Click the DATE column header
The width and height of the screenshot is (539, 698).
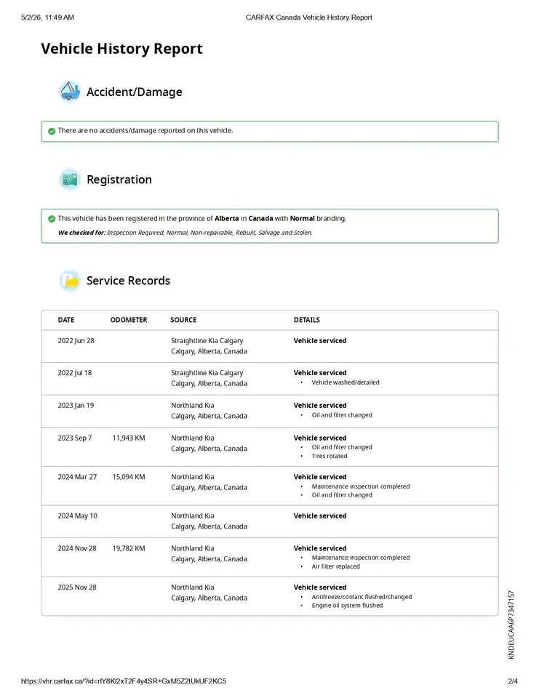[x=66, y=320]
